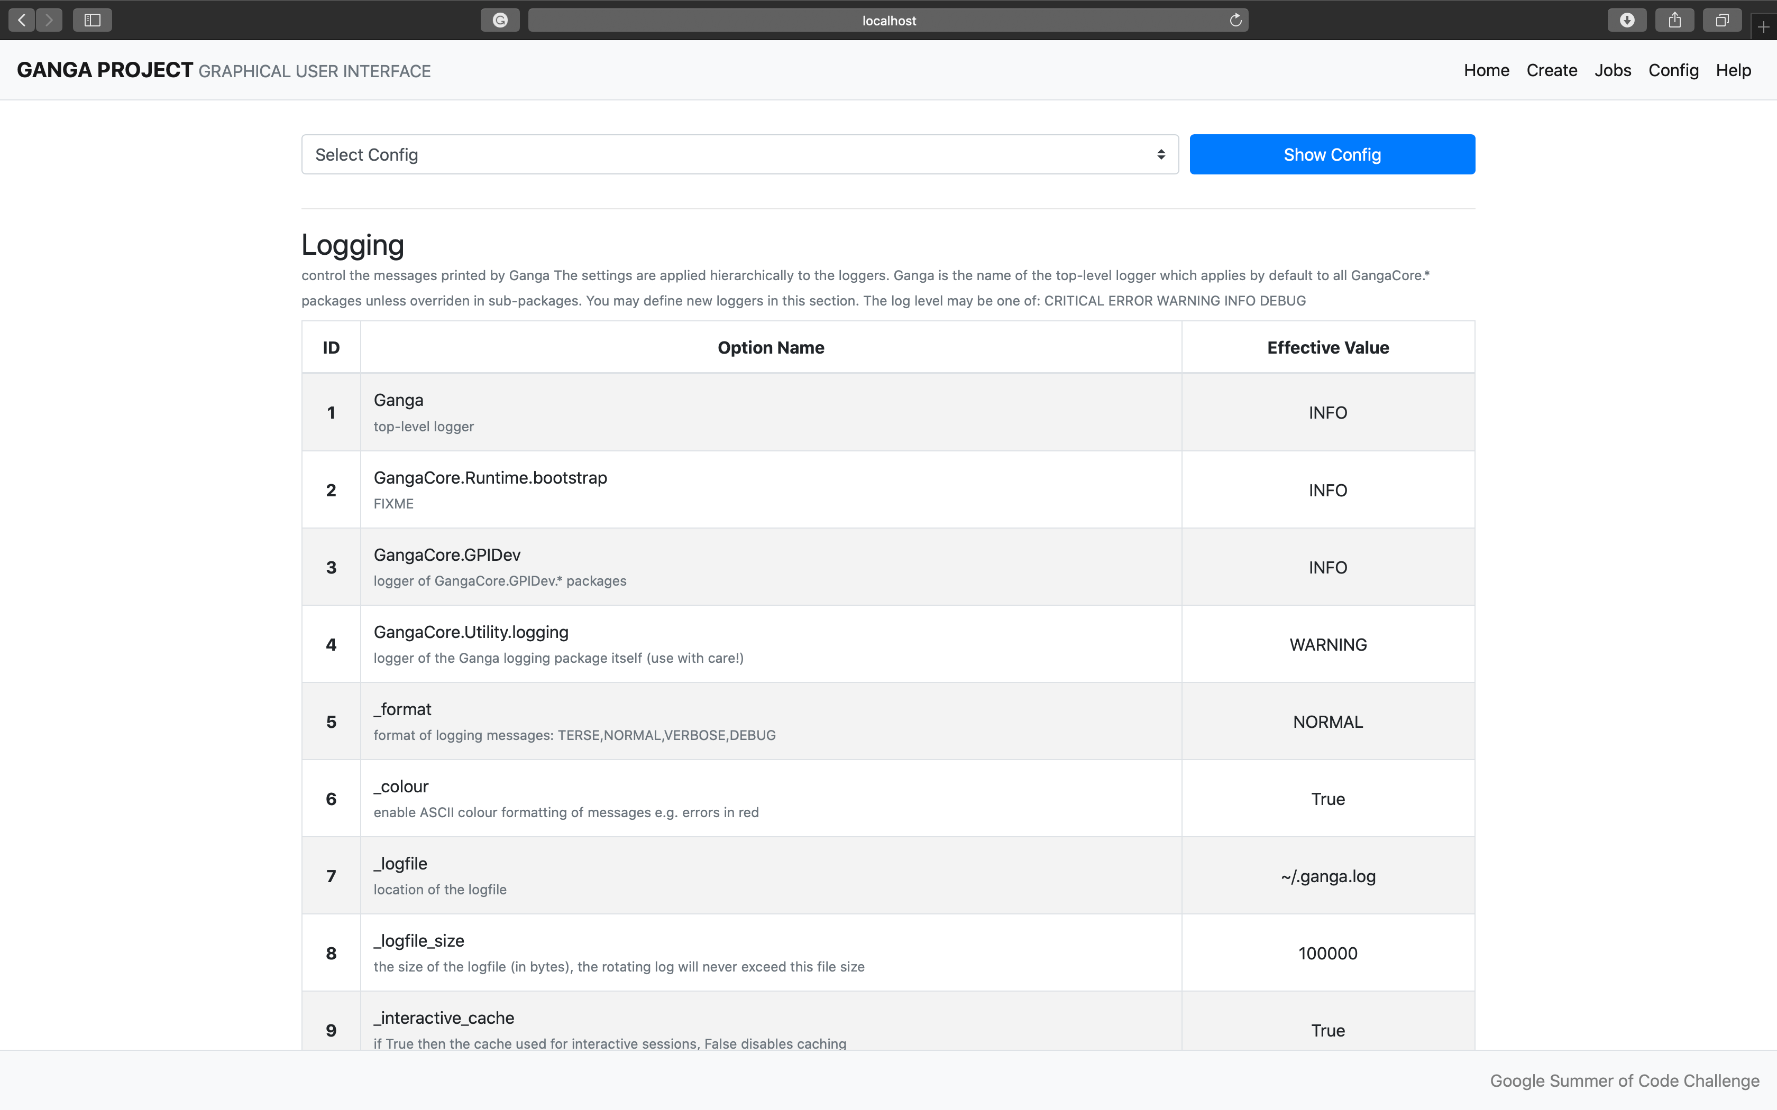1777x1110 pixels.
Task: Click the Effective Value column header
Action: pos(1327,348)
